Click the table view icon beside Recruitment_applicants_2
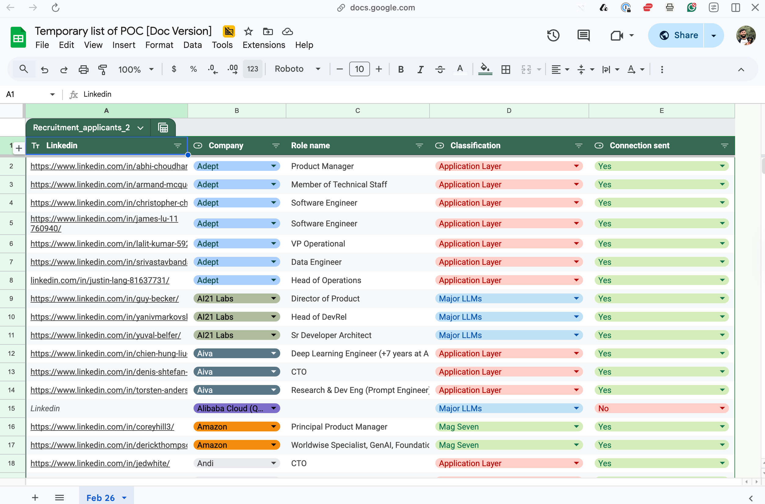Image resolution: width=765 pixels, height=504 pixels. 163,128
